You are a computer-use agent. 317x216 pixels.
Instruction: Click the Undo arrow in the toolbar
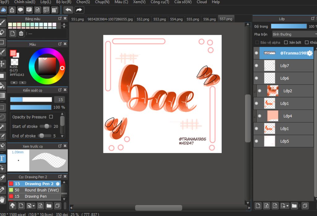(68, 10)
